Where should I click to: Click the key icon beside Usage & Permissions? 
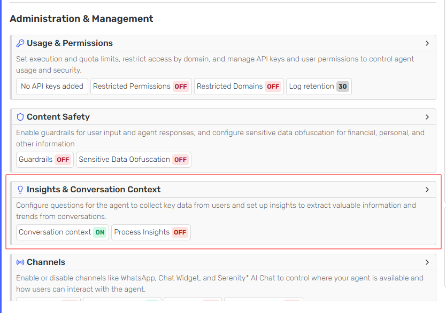click(20, 43)
